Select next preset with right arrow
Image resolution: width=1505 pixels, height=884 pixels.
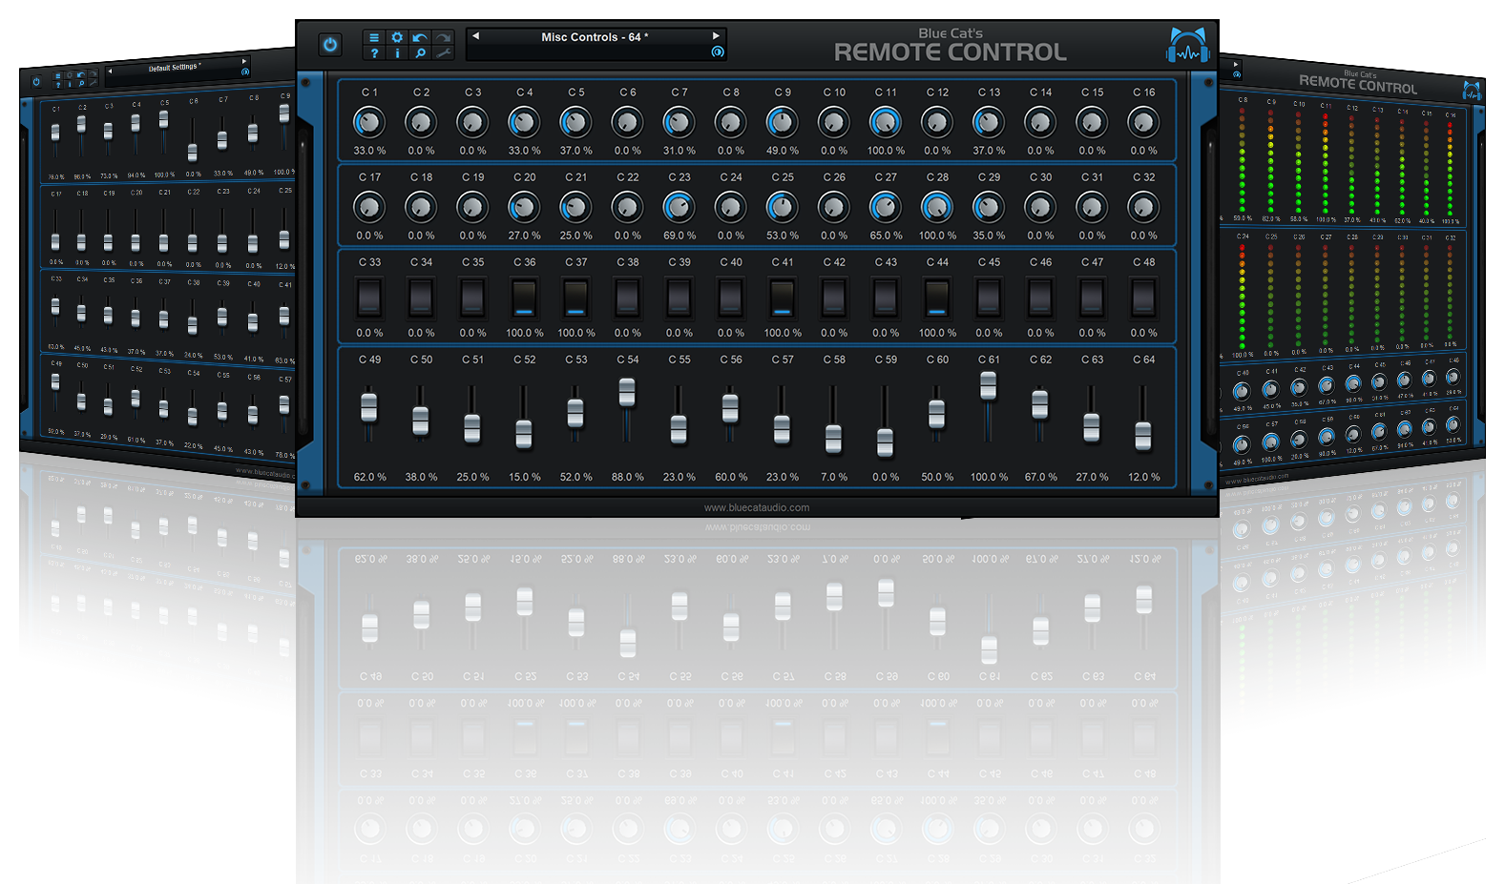pos(716,36)
